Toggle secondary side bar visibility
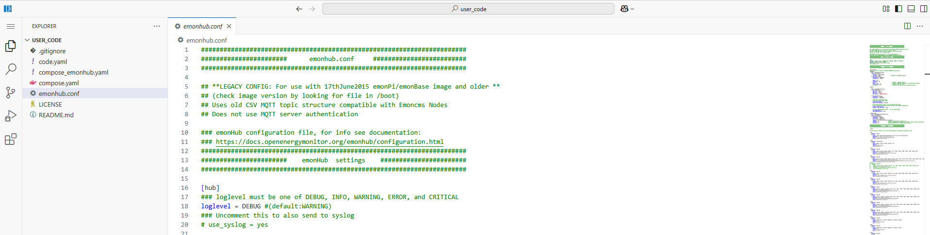Screen dimensions: 930x235 924,9
